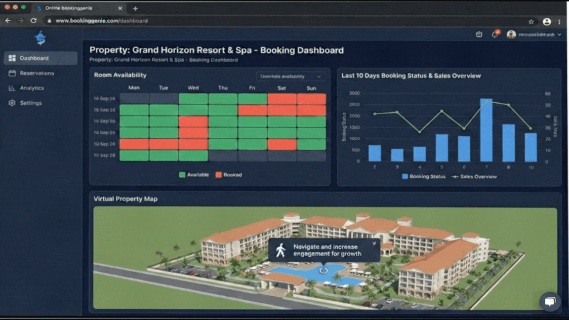
Task: Click the BookingGenie logo in sidebar
Action: [41, 38]
